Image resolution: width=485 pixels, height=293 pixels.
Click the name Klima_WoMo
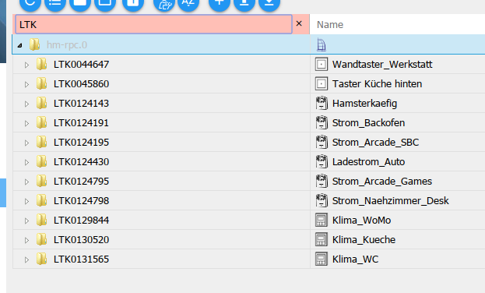pyautogui.click(x=361, y=221)
